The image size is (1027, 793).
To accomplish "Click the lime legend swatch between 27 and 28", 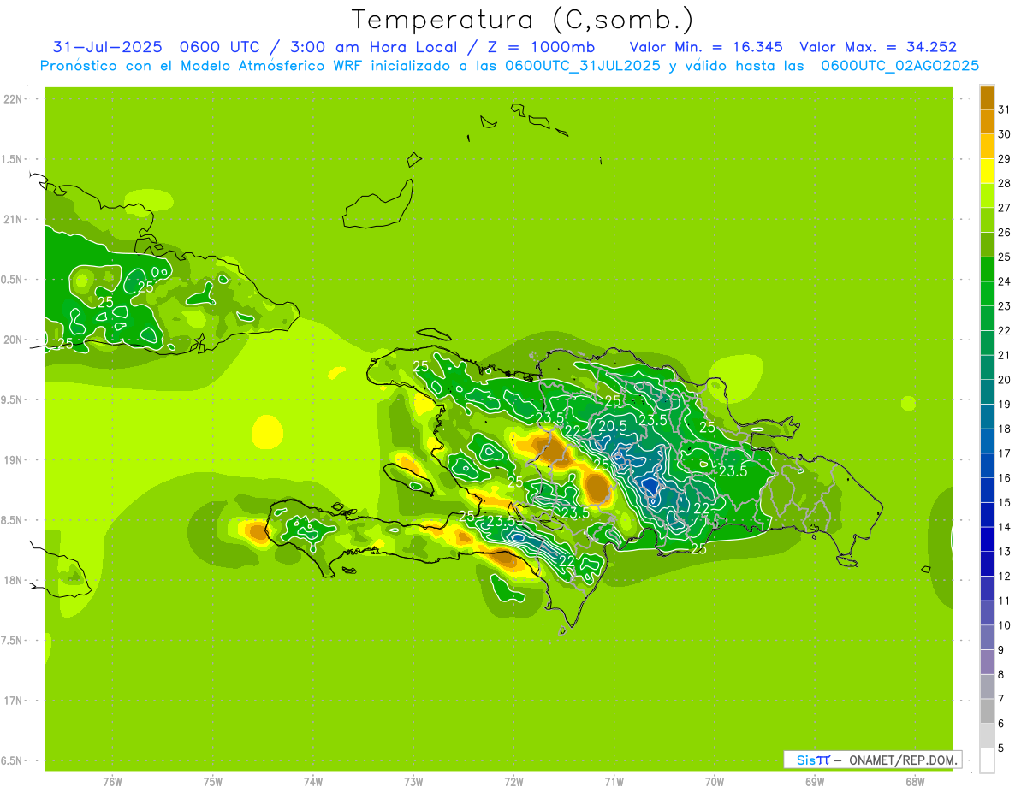I will (987, 196).
